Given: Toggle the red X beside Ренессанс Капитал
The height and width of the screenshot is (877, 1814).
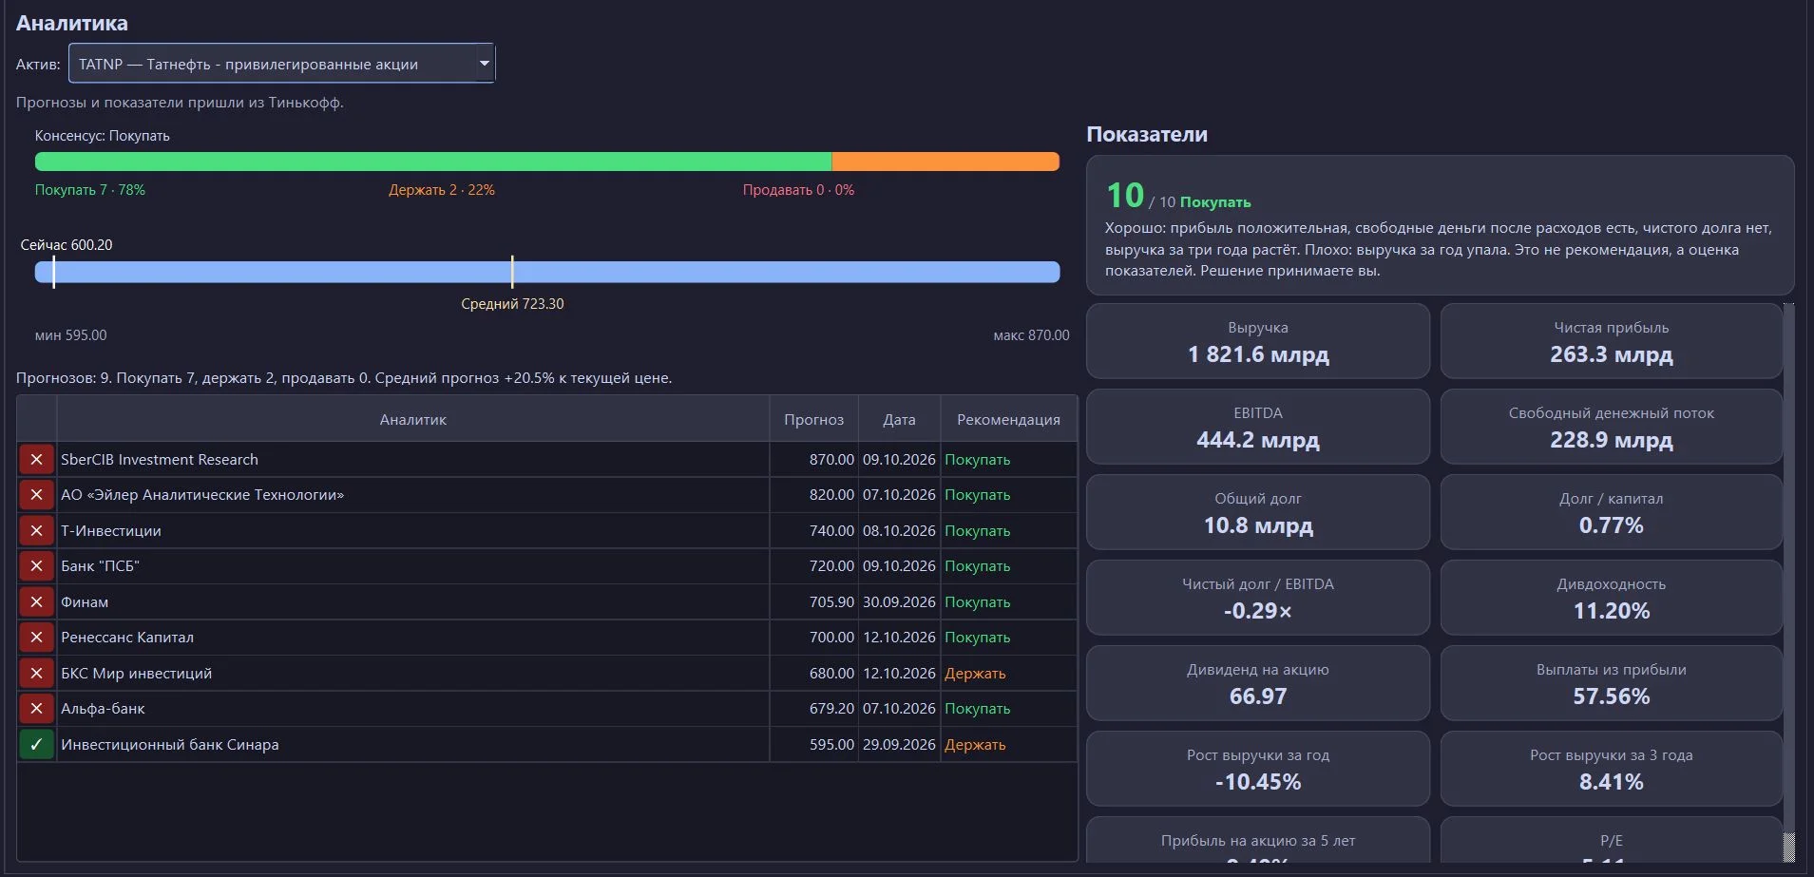Looking at the screenshot, I should 36,638.
